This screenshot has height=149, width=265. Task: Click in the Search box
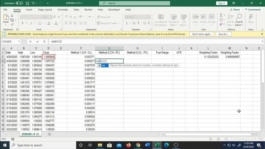coord(135,3)
